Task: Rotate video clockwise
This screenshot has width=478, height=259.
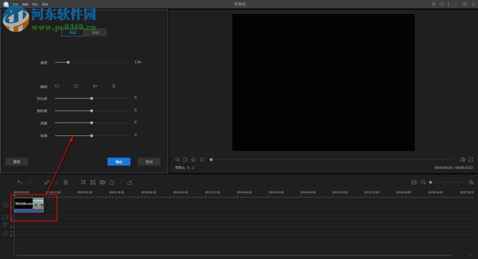Action: click(x=76, y=86)
